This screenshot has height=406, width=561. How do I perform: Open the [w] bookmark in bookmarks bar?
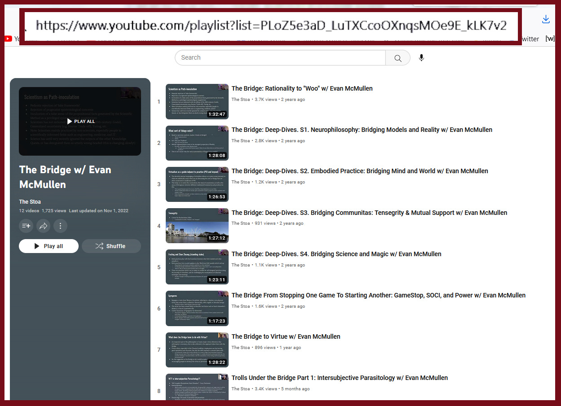(550, 39)
